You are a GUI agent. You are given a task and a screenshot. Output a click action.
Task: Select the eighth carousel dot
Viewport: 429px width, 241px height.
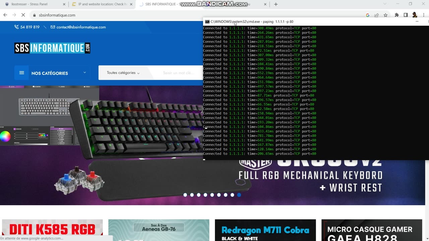[x=232, y=195]
